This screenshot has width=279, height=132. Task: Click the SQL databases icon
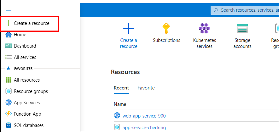coord(9,125)
